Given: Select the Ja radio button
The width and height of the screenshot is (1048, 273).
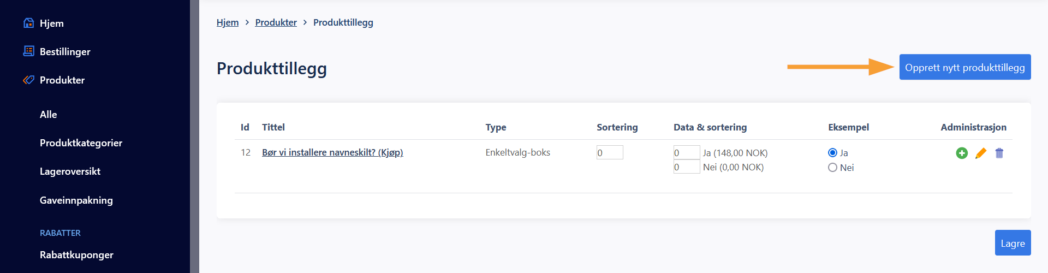Looking at the screenshot, I should [x=832, y=153].
